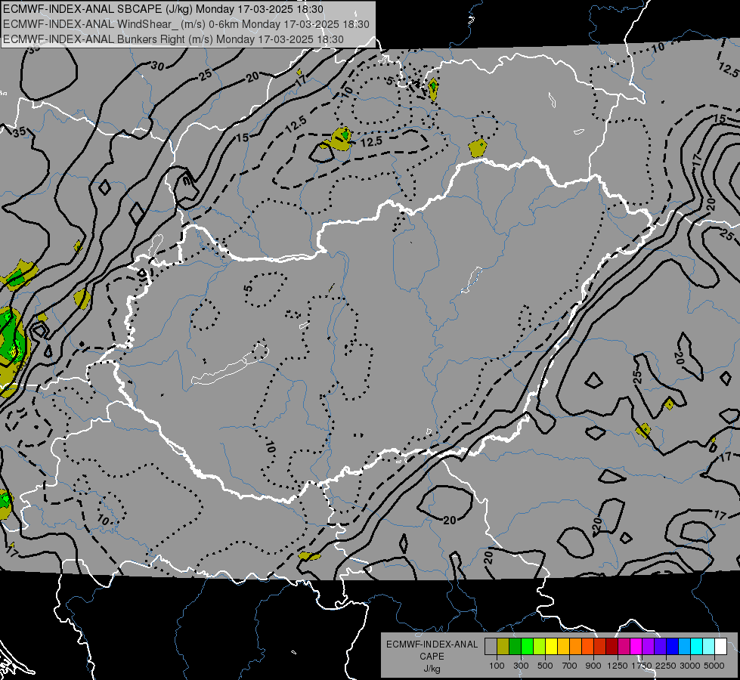
Task: Click the brick red swatch right of 900
Action: point(600,646)
